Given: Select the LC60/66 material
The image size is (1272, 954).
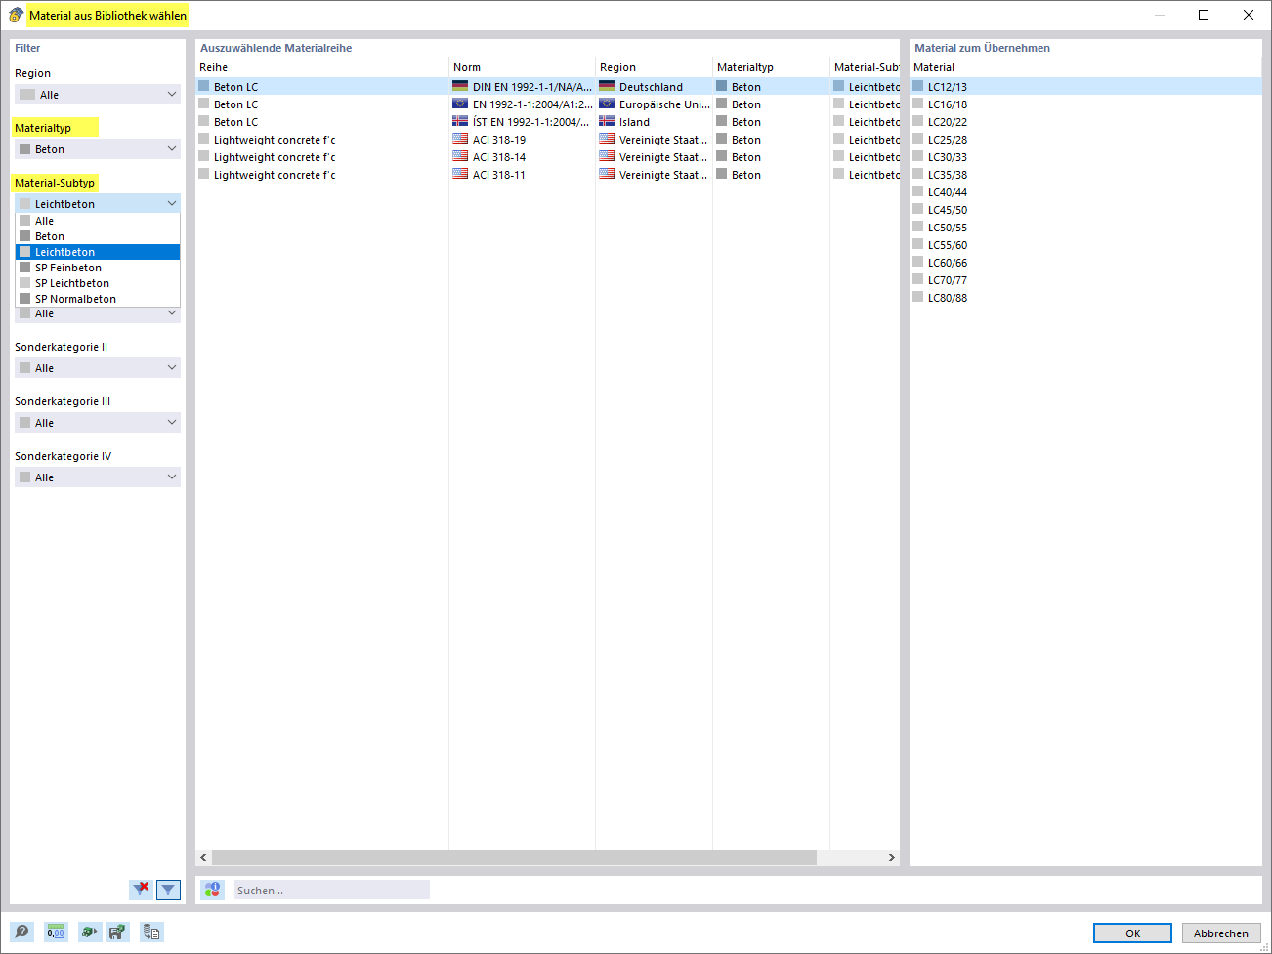Looking at the screenshot, I should [1085, 263].
